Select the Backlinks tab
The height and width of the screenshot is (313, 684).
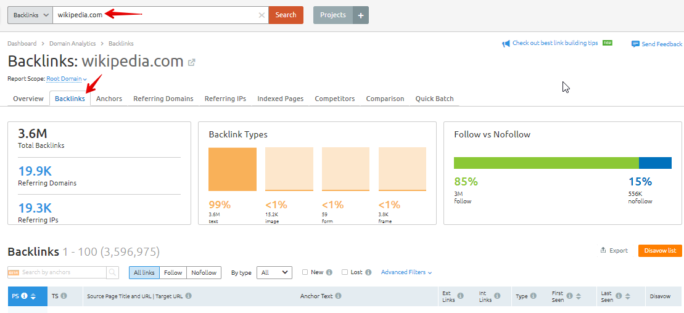tap(70, 99)
